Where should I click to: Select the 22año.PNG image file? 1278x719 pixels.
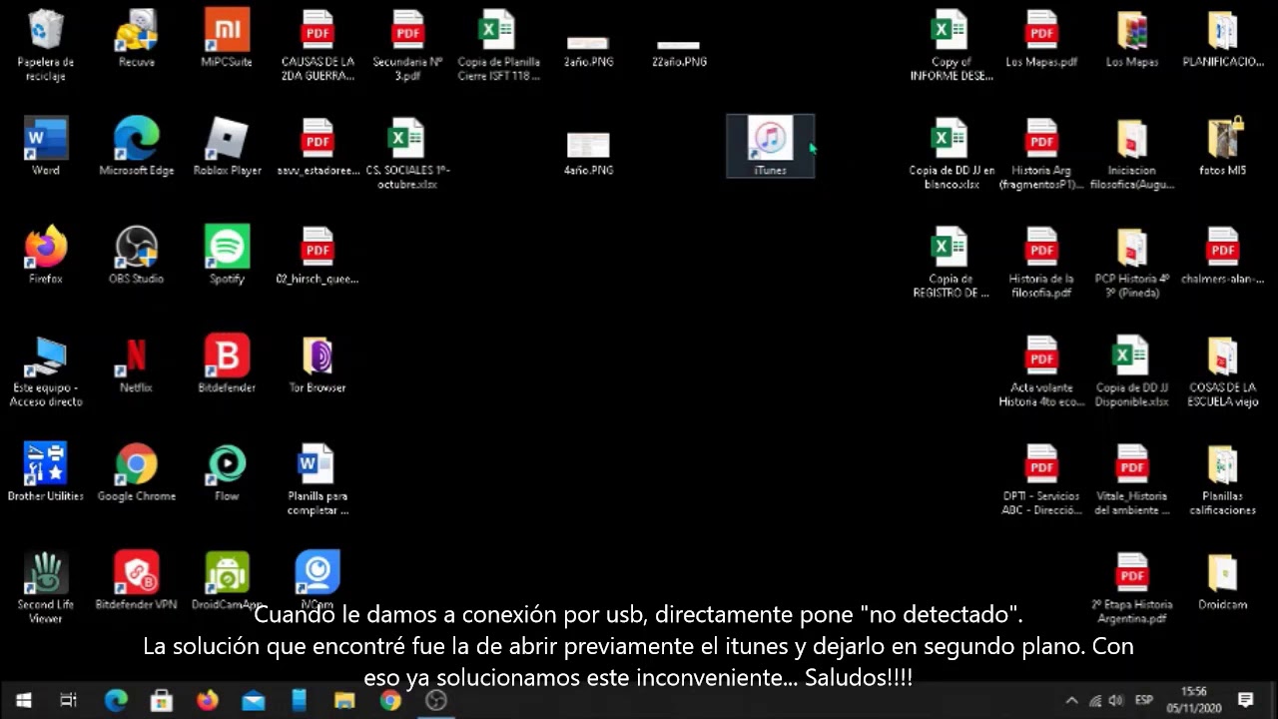tap(679, 52)
